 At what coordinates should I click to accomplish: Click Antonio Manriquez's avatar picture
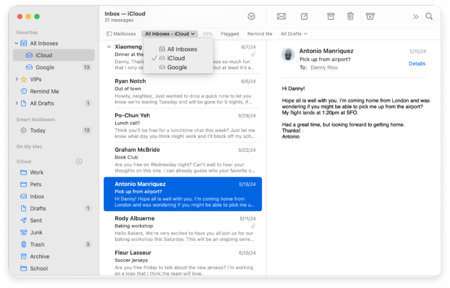288,55
